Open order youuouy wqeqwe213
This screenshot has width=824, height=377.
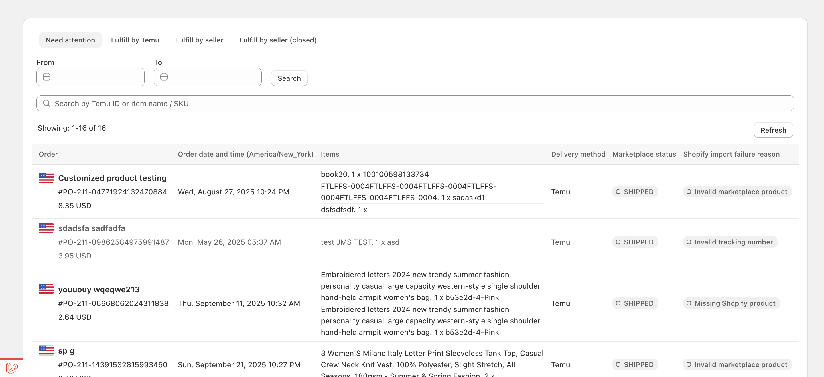click(99, 289)
